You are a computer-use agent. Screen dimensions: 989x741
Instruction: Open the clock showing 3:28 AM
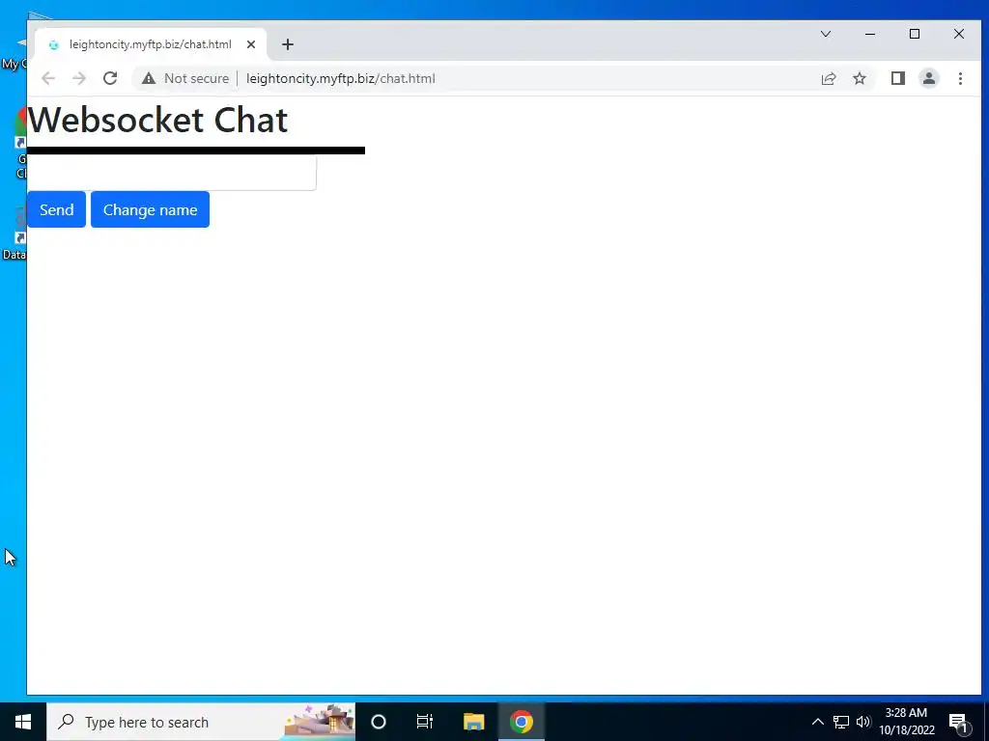[x=907, y=722]
